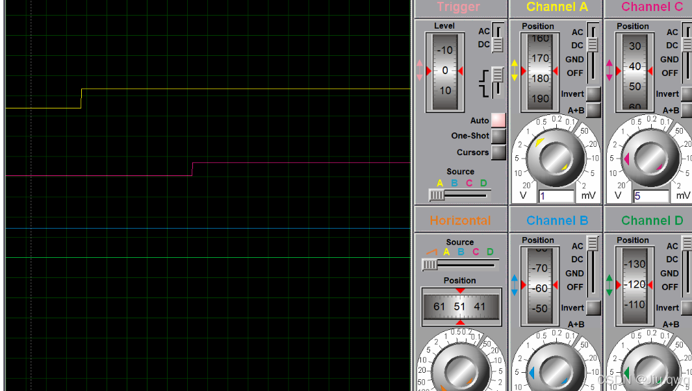Click the yellow Channel A waveform trace
This screenshot has width=692, height=391.
pos(246,89)
